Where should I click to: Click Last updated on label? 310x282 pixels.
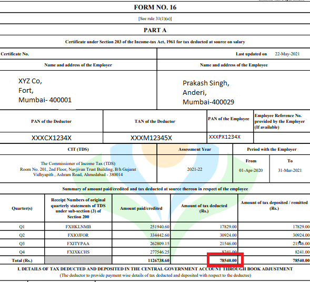click(x=251, y=54)
